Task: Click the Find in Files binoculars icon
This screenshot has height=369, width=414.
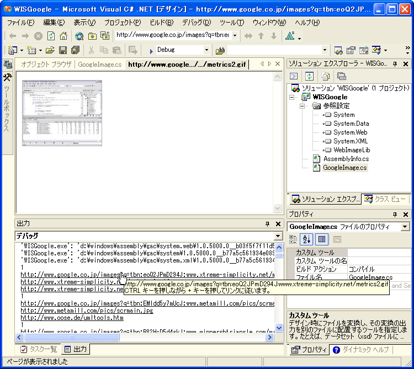Action: [220, 50]
